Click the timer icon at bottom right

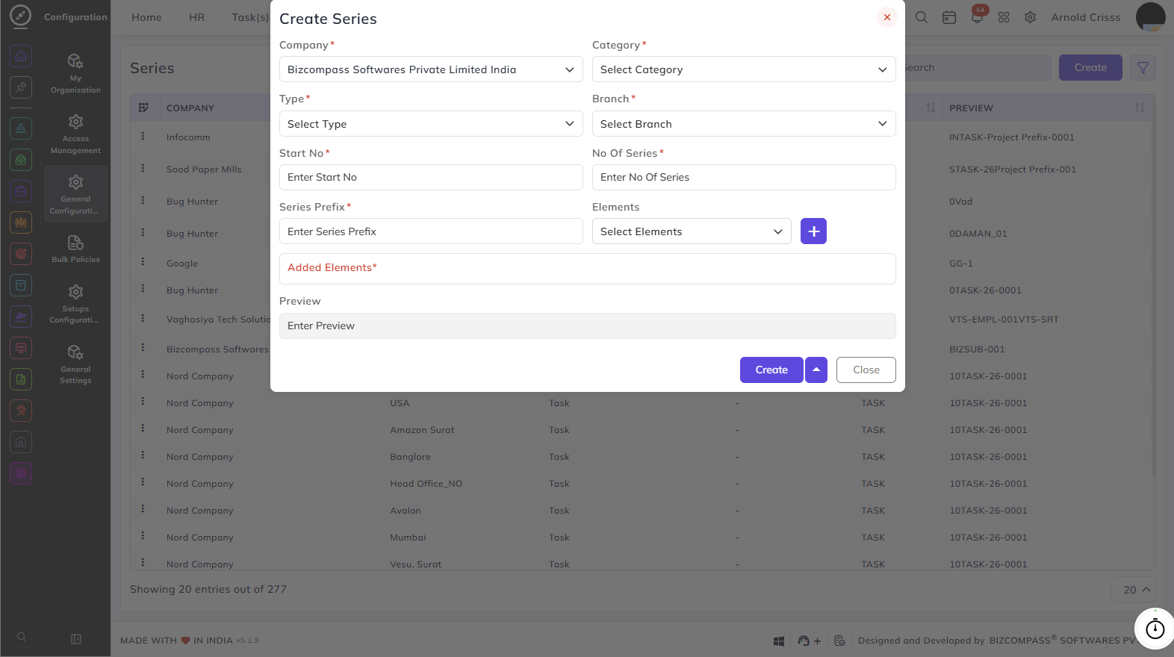[x=1155, y=629]
